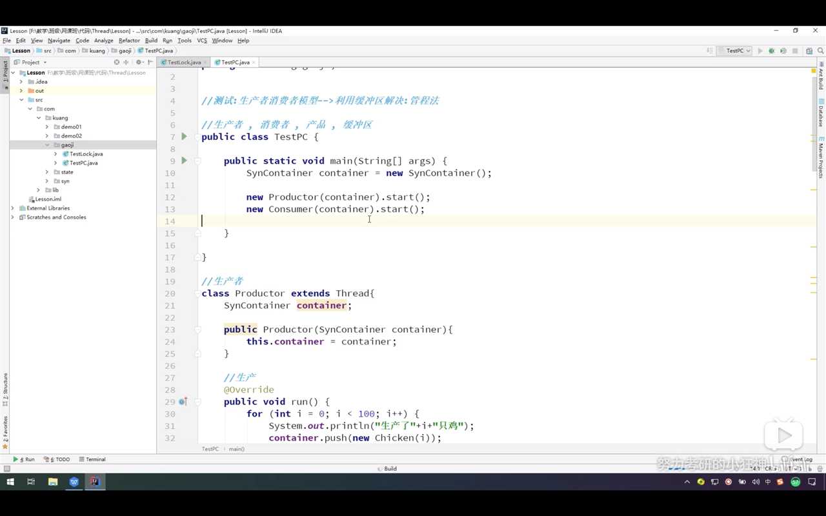Image resolution: width=826 pixels, height=516 pixels.
Task: Click the run gutter arrow beside main method
Action: (184, 161)
